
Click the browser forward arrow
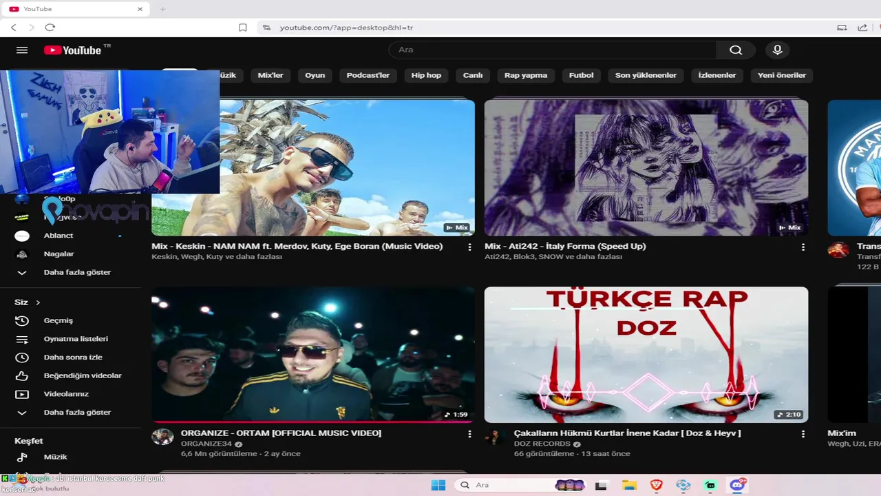tap(32, 28)
